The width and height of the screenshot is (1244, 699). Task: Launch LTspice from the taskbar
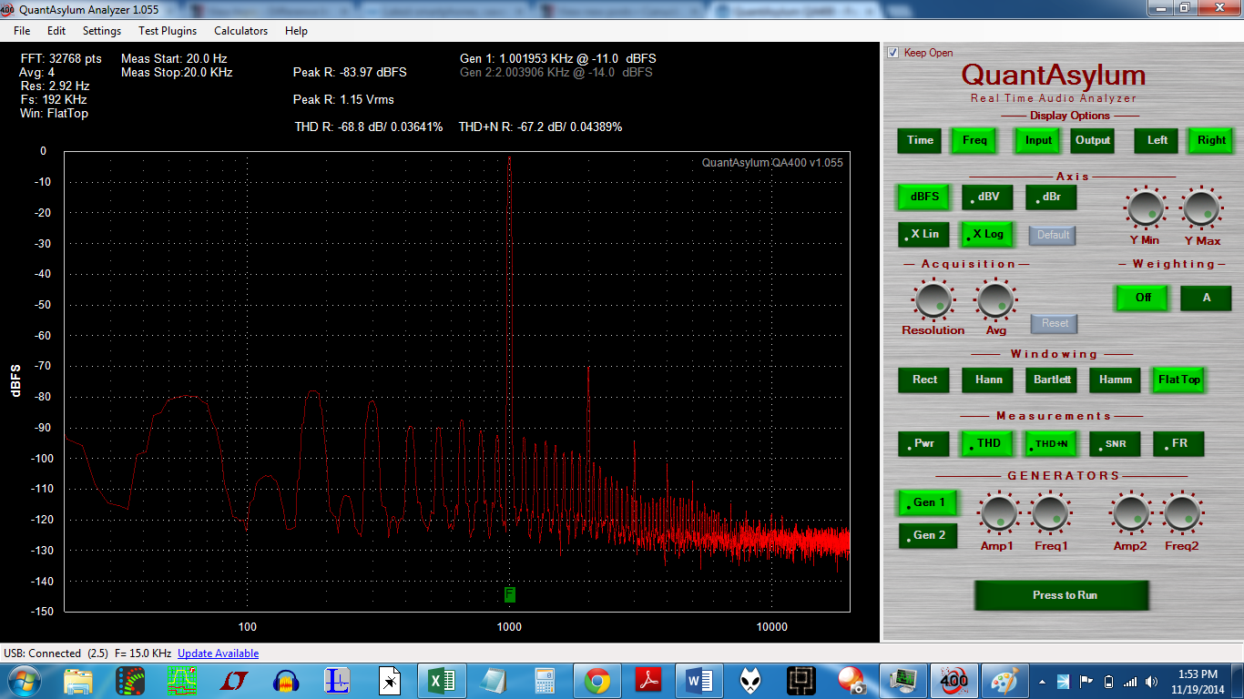[235, 681]
